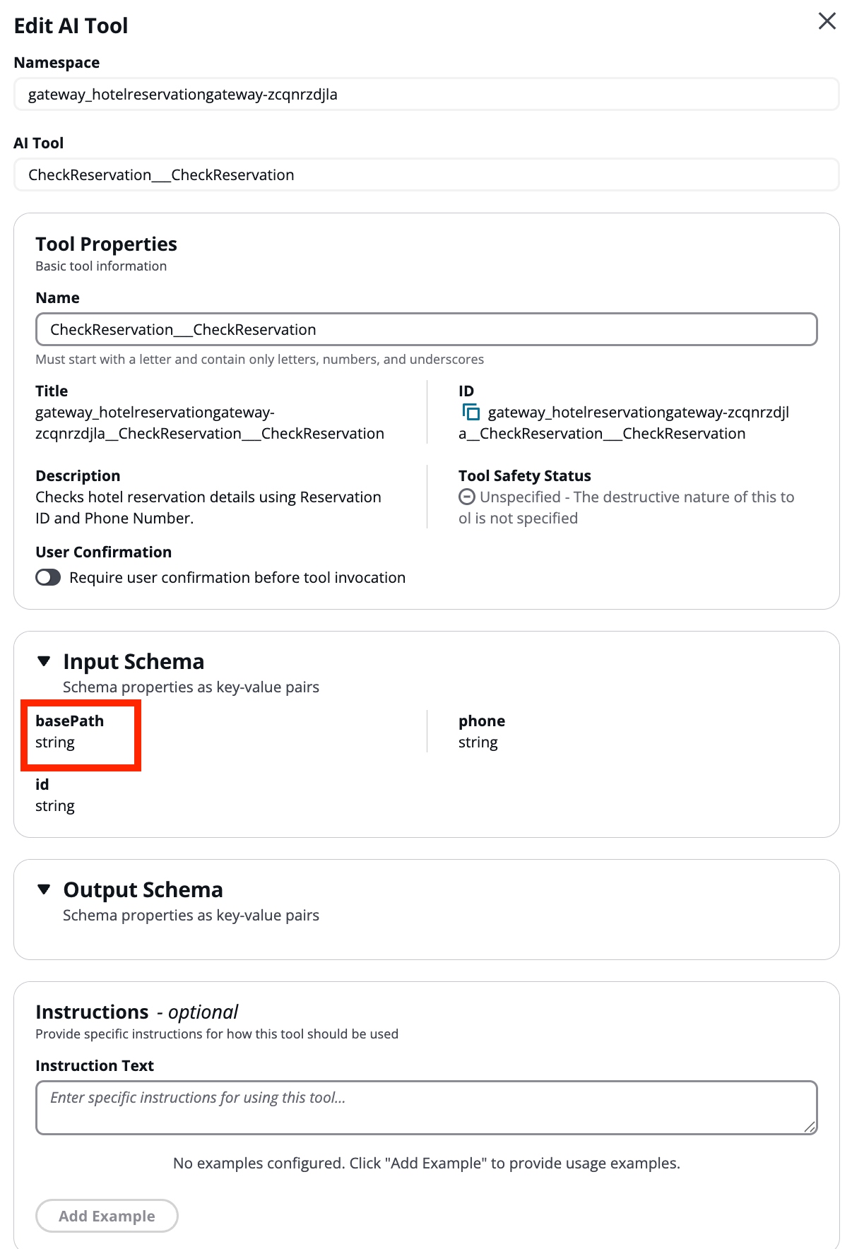Select the Namespace text field
The width and height of the screenshot is (852, 1249).
click(x=426, y=95)
